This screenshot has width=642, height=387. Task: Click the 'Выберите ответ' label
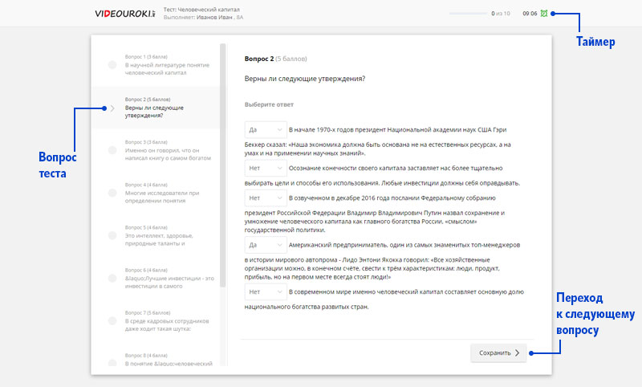(x=269, y=104)
